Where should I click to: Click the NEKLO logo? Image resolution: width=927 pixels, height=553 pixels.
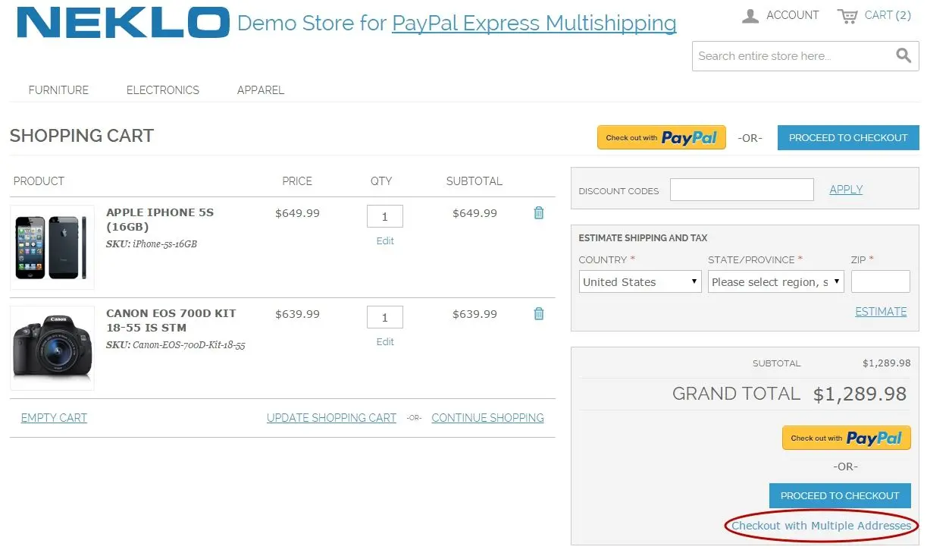pyautogui.click(x=123, y=23)
